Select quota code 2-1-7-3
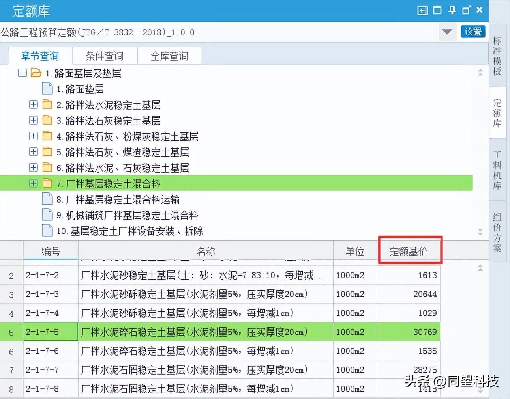 pyautogui.click(x=51, y=294)
